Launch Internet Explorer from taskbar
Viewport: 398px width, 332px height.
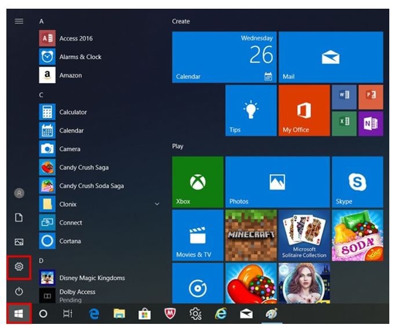pyautogui.click(x=221, y=313)
